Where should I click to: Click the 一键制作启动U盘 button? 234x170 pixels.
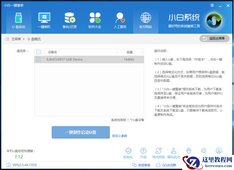click(x=81, y=132)
